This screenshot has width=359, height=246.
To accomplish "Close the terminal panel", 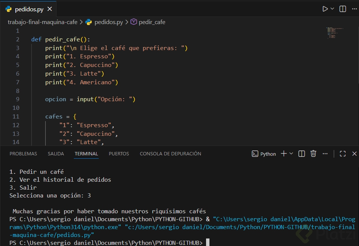I will click(x=354, y=153).
